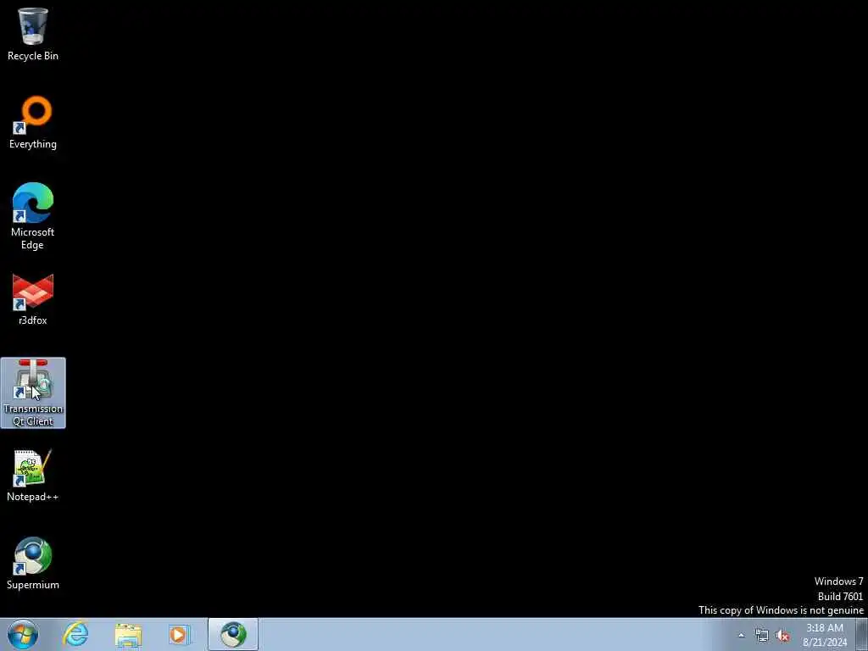
Task: Open the Windows Start menu
Action: coord(23,634)
